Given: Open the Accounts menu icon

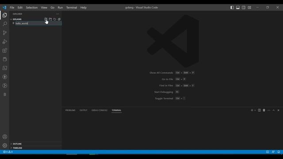Looking at the screenshot, I should (x=5, y=136).
